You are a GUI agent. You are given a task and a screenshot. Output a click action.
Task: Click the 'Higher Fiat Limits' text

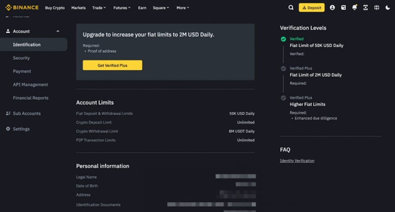pyautogui.click(x=307, y=104)
